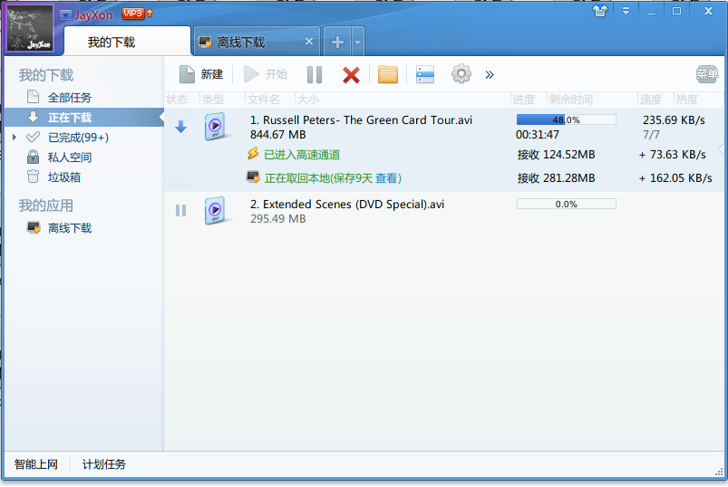Viewport: 728px width, 487px height.
Task: Click the AVI file icon of Russell Peters
Action: point(215,127)
